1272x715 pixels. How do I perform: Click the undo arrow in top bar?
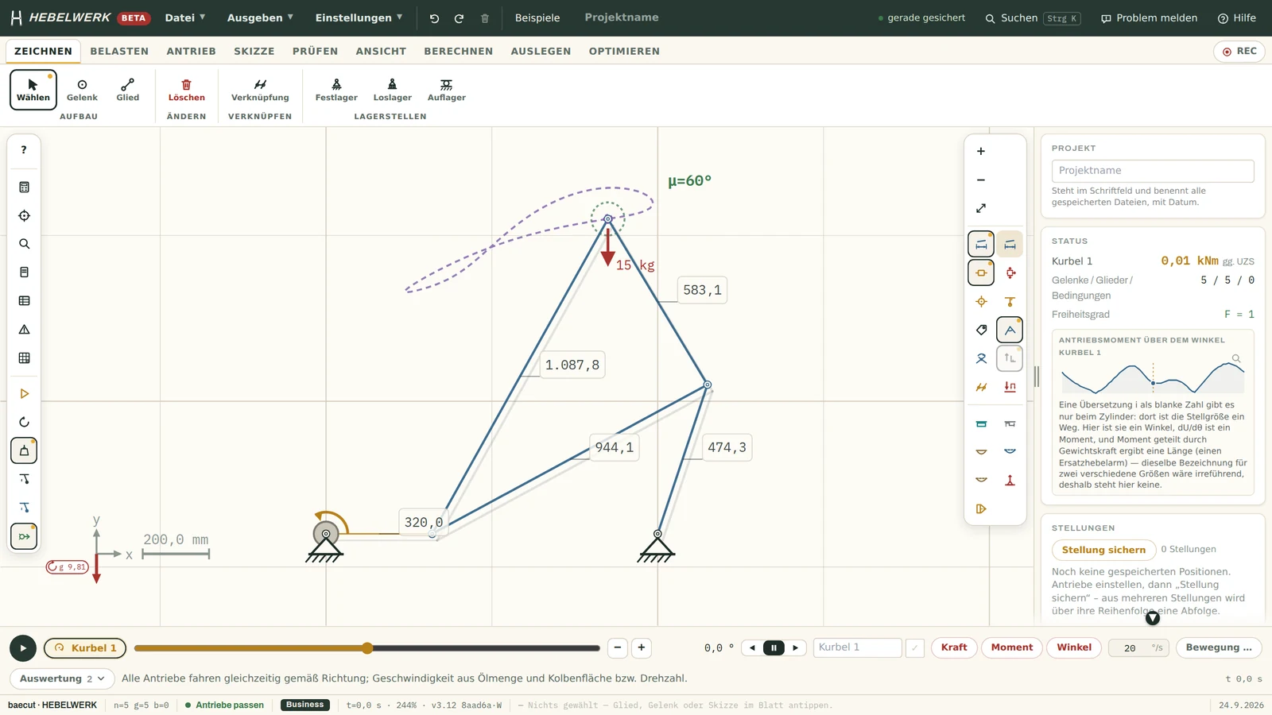click(x=434, y=18)
